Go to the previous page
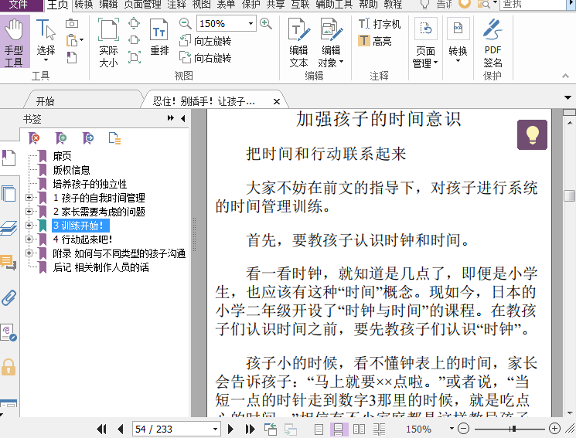Screen dimensions: 576x438 [120, 429]
